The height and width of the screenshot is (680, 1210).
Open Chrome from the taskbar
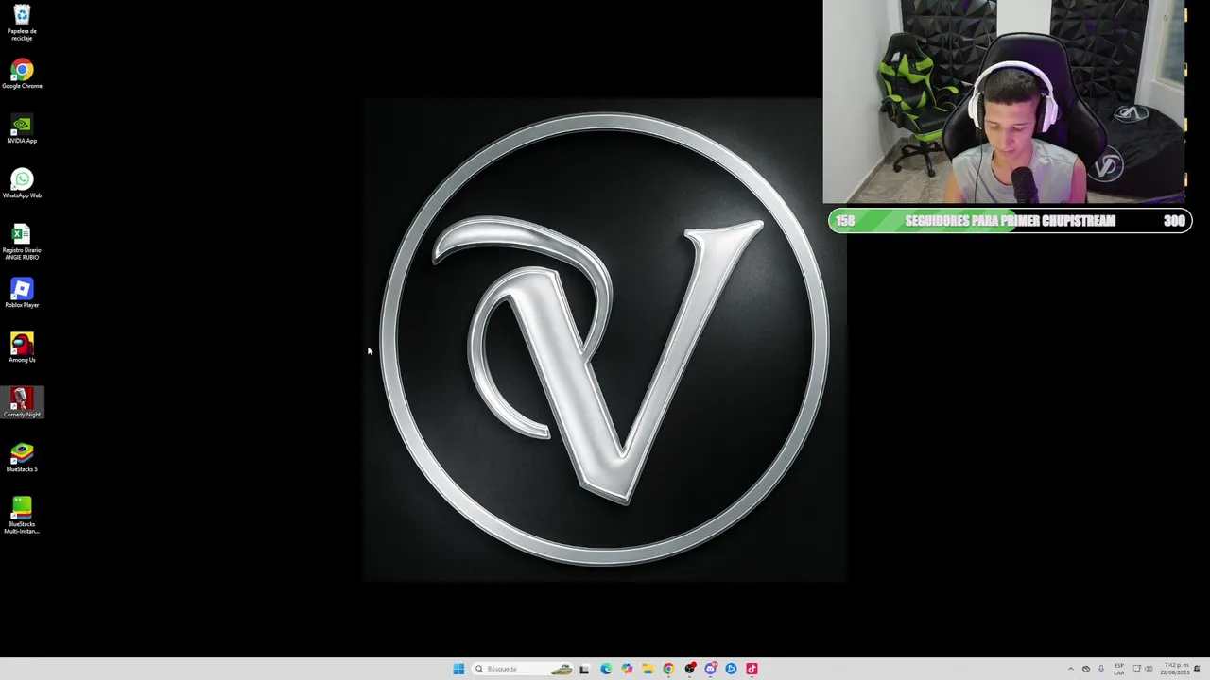pyautogui.click(x=668, y=669)
